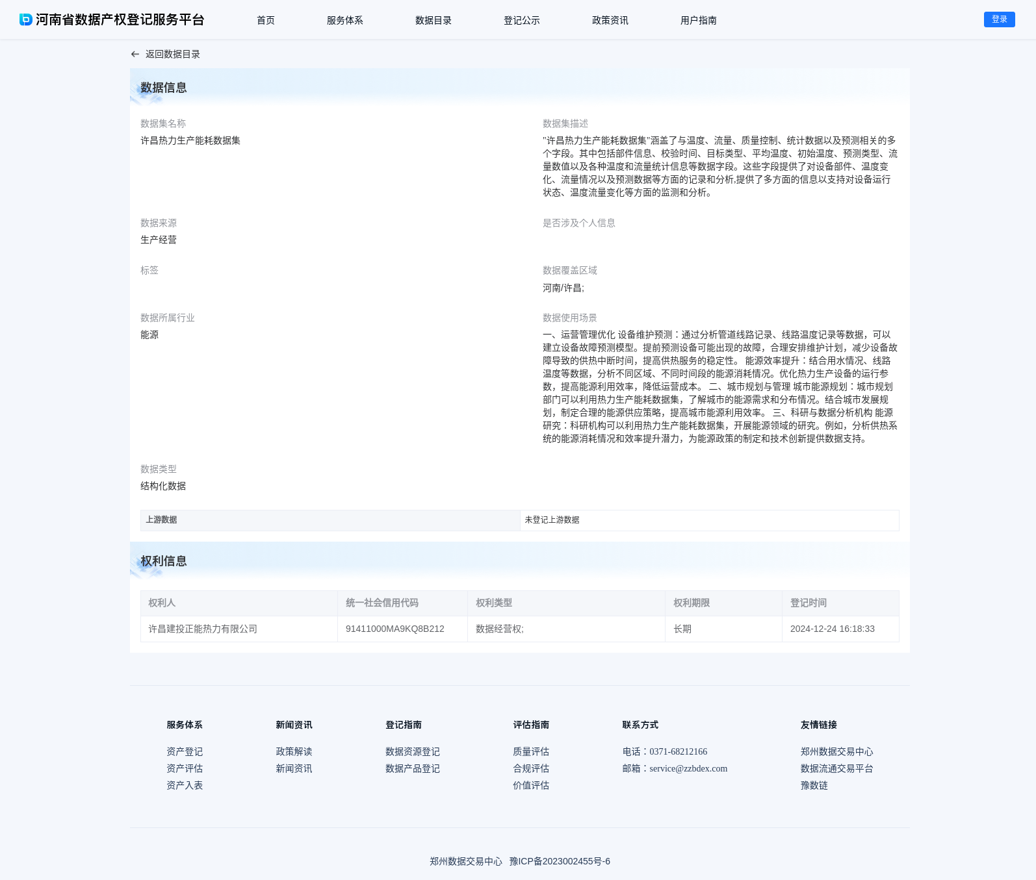Click data type value 结构化数据
This screenshot has height=880, width=1036.
point(163,486)
